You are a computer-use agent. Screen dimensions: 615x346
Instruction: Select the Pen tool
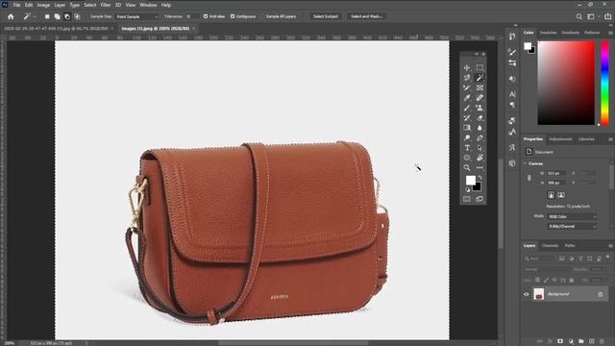pyautogui.click(x=480, y=138)
